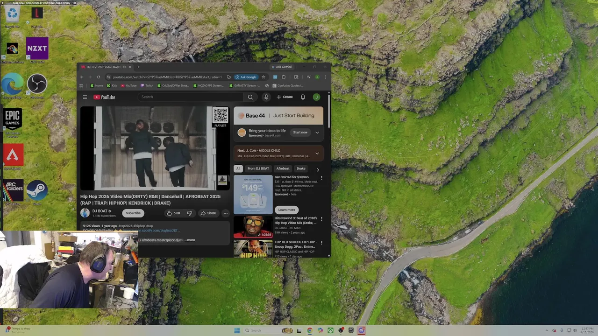Click the Share button
The image size is (598, 336).
(208, 213)
